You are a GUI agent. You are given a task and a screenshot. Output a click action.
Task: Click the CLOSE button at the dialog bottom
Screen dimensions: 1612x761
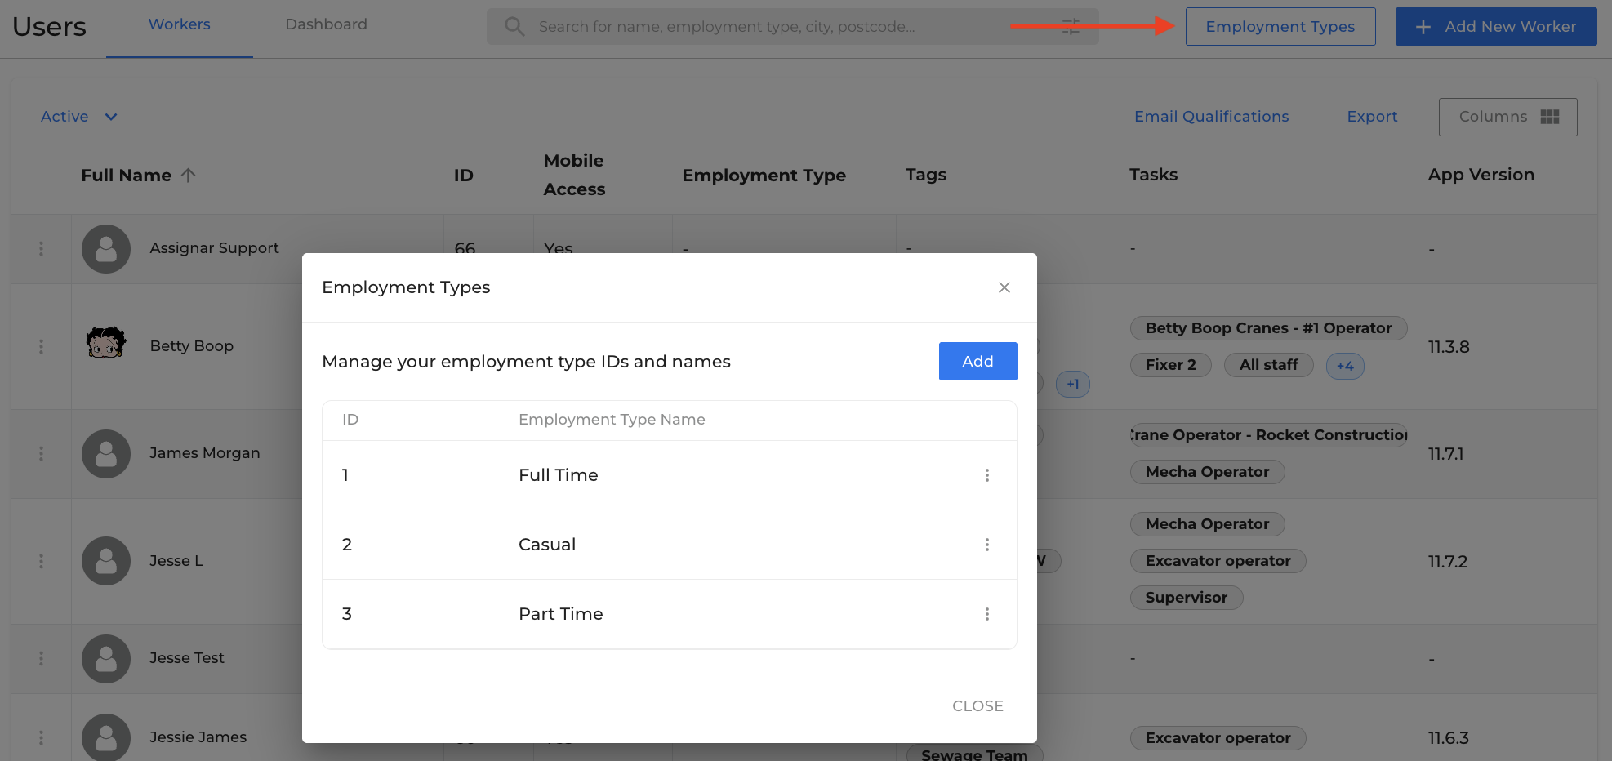(x=977, y=706)
